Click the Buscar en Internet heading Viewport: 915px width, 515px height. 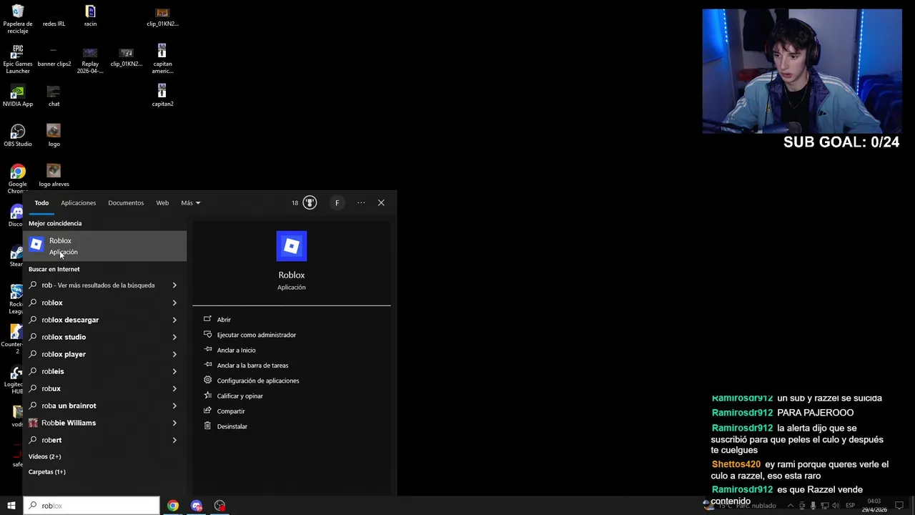(x=54, y=269)
